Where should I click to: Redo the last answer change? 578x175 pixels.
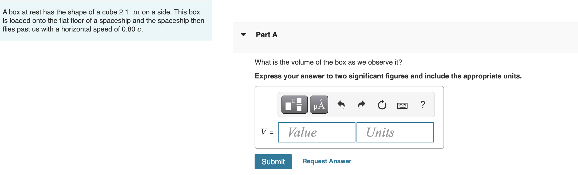coord(362,105)
